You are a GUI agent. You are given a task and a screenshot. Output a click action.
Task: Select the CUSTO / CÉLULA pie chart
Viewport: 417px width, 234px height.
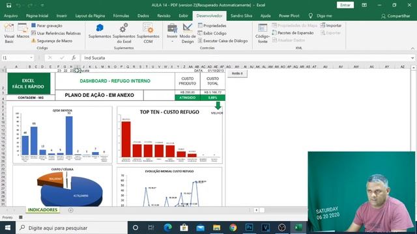click(x=63, y=186)
